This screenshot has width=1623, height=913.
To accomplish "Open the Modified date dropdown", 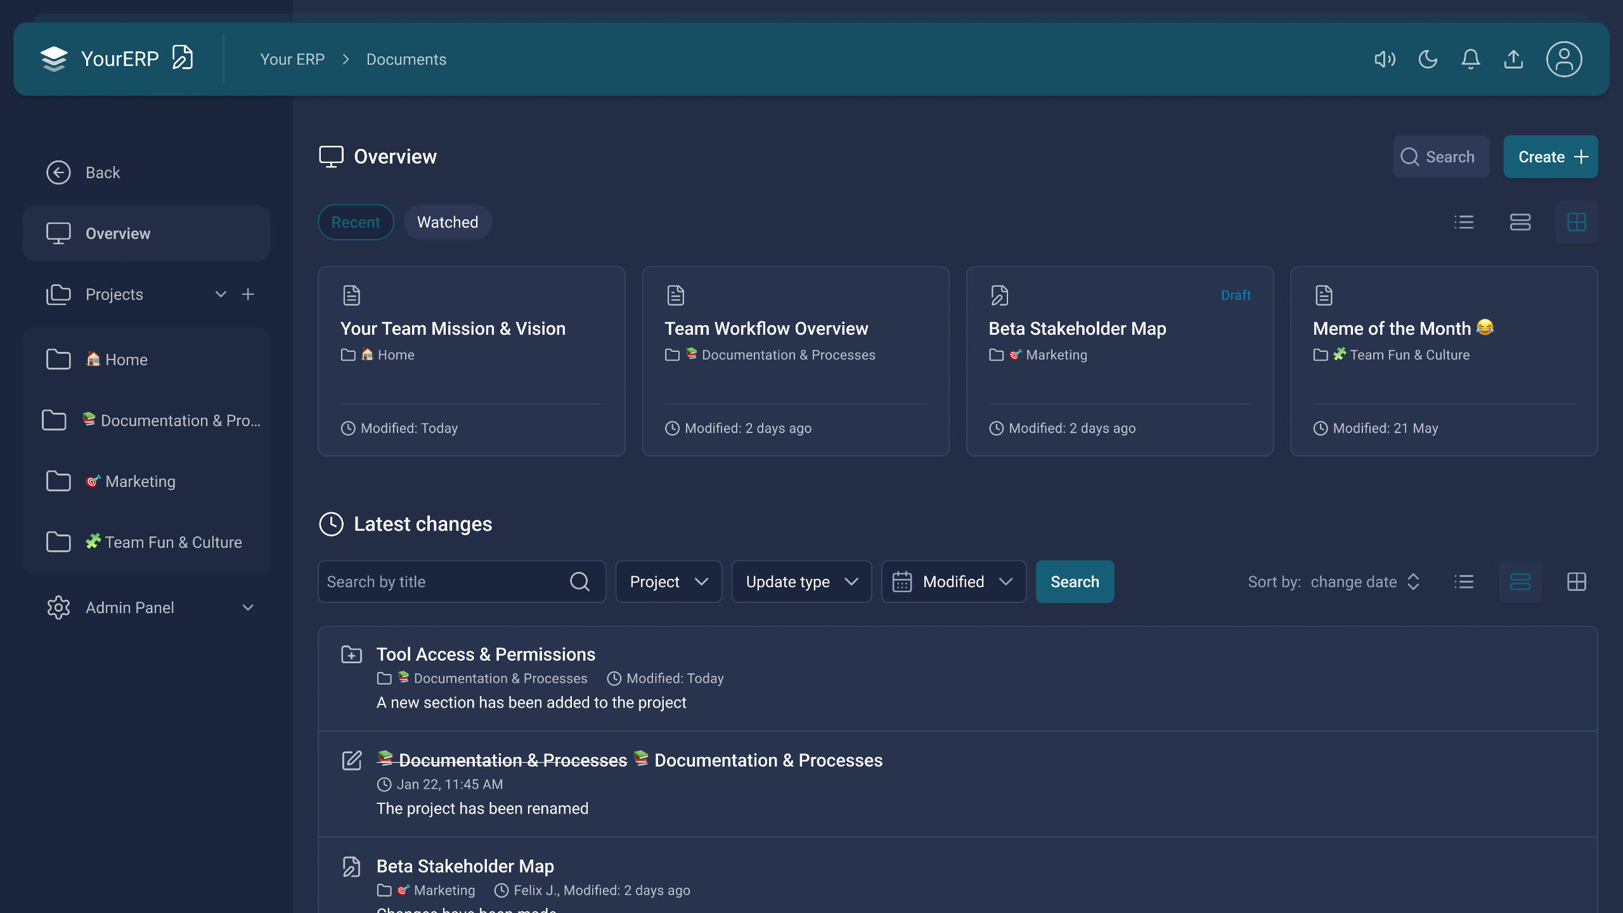I will (954, 581).
